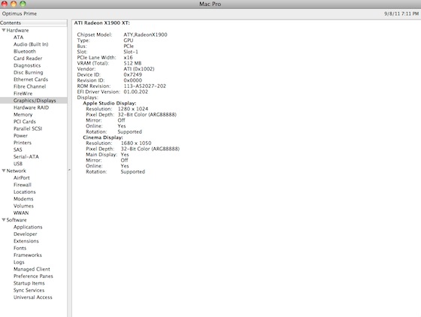
Task: Select Universal Access at the list bottom
Action: pos(33,297)
